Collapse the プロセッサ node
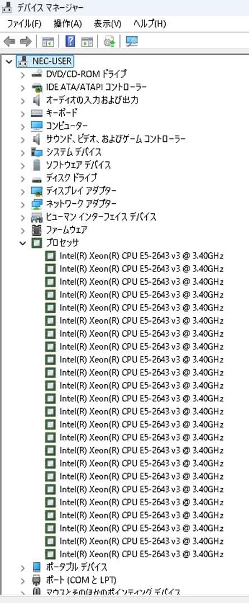The image size is (249, 603). (x=23, y=243)
